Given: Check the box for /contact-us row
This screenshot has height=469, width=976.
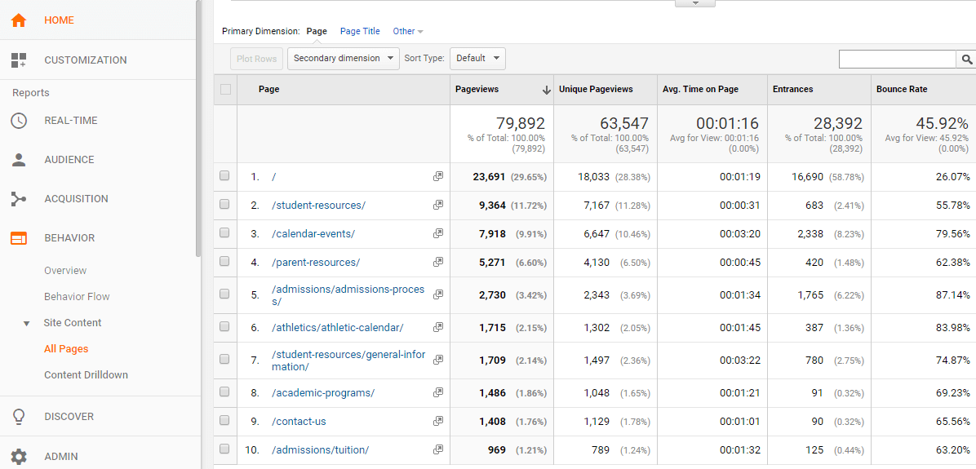Looking at the screenshot, I should (x=224, y=421).
